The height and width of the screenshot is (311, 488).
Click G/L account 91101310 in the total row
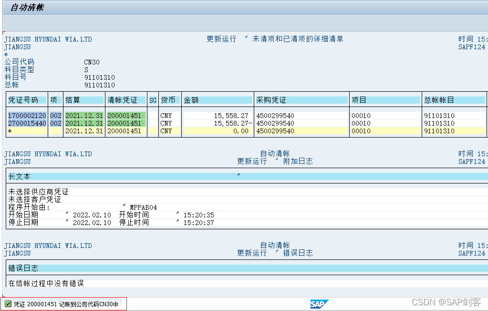tap(439, 131)
